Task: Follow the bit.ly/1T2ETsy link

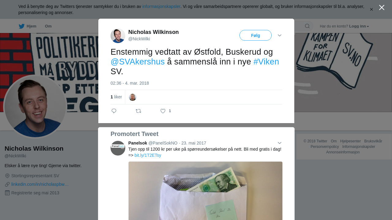Action: [x=148, y=155]
